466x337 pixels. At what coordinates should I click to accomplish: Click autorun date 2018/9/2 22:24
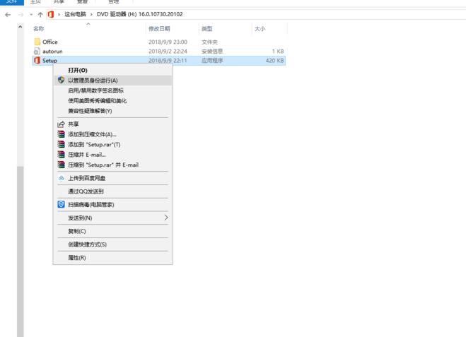point(168,52)
